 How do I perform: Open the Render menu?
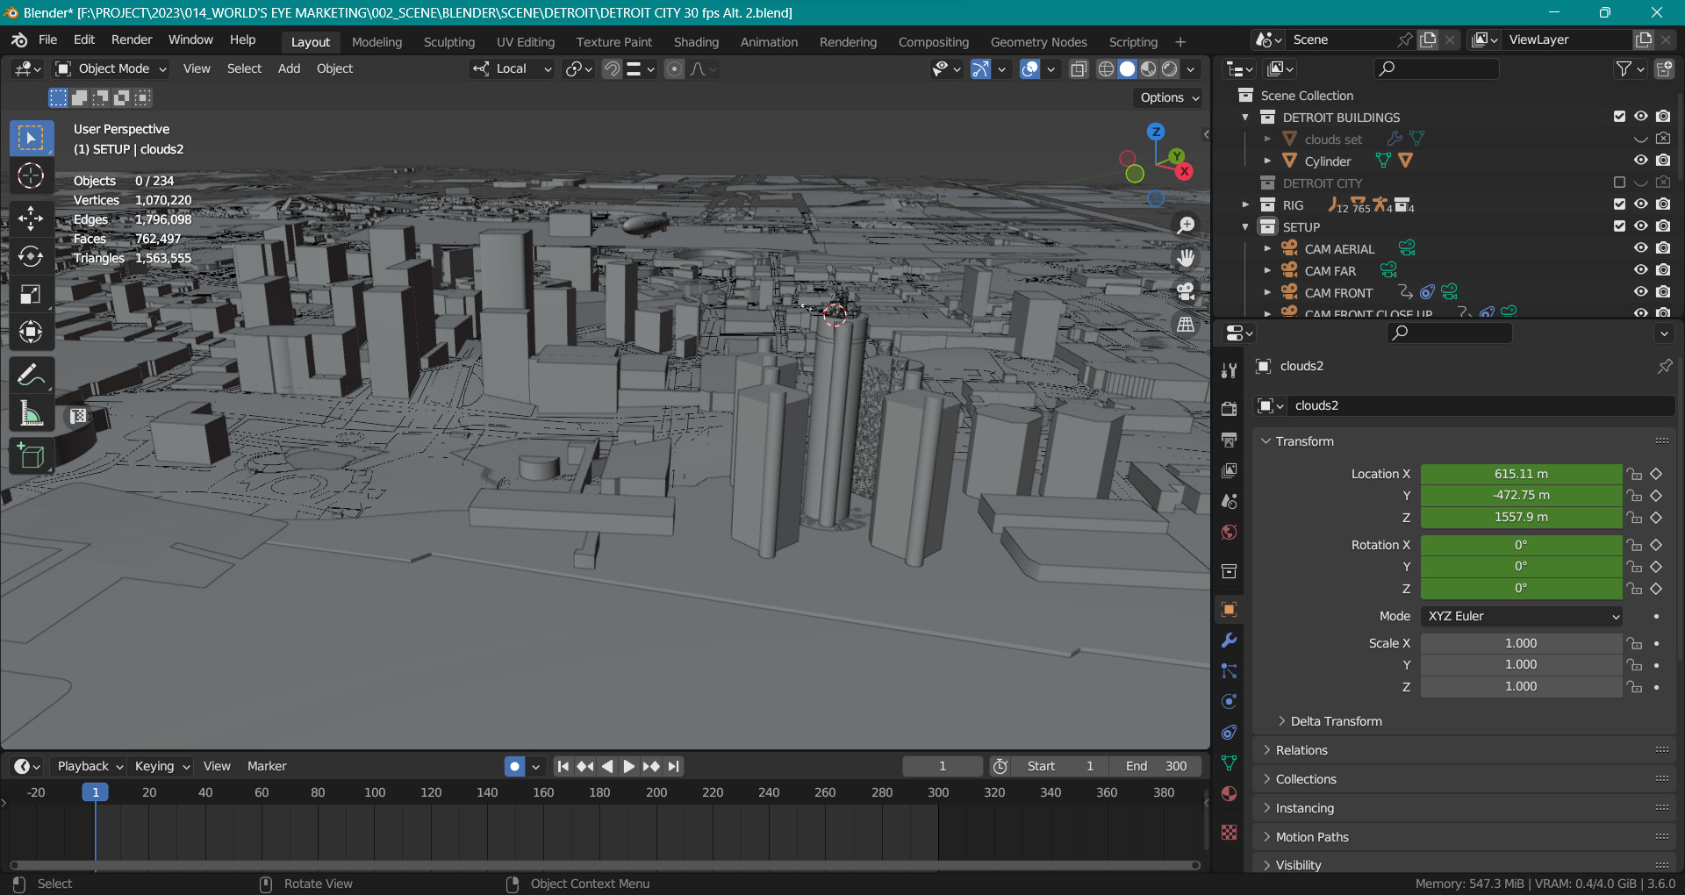coord(132,40)
